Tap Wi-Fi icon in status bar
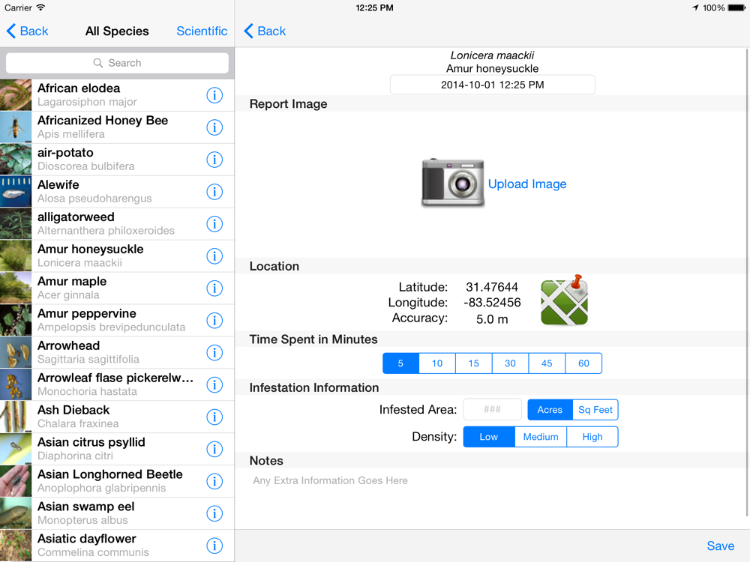 [40, 7]
